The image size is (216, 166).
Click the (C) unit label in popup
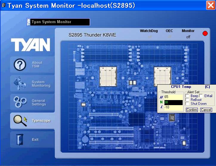point(207,87)
